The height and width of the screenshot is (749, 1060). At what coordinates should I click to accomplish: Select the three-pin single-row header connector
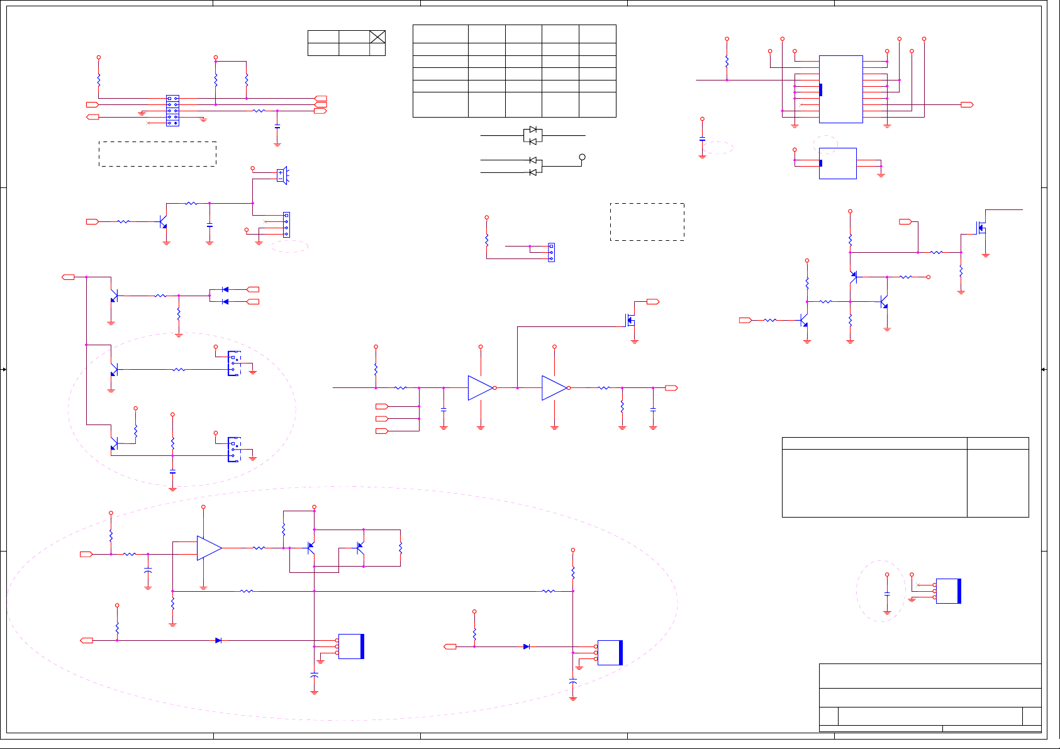click(x=551, y=252)
